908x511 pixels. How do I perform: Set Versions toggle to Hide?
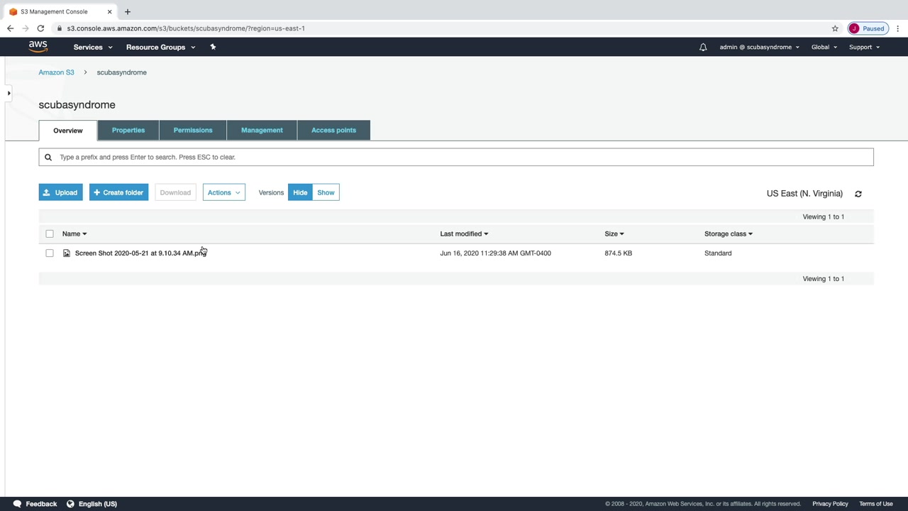point(300,192)
